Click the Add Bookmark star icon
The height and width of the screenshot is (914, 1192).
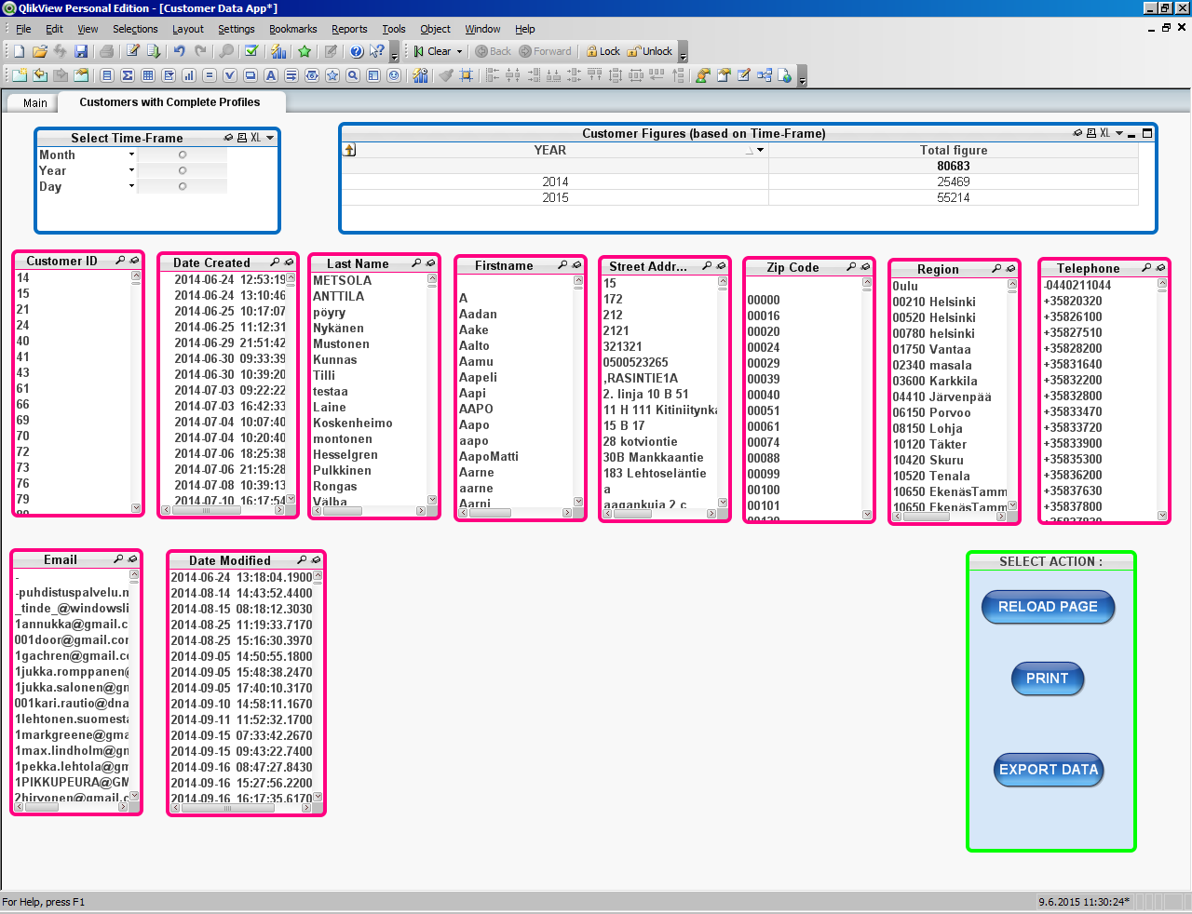pyautogui.click(x=305, y=51)
